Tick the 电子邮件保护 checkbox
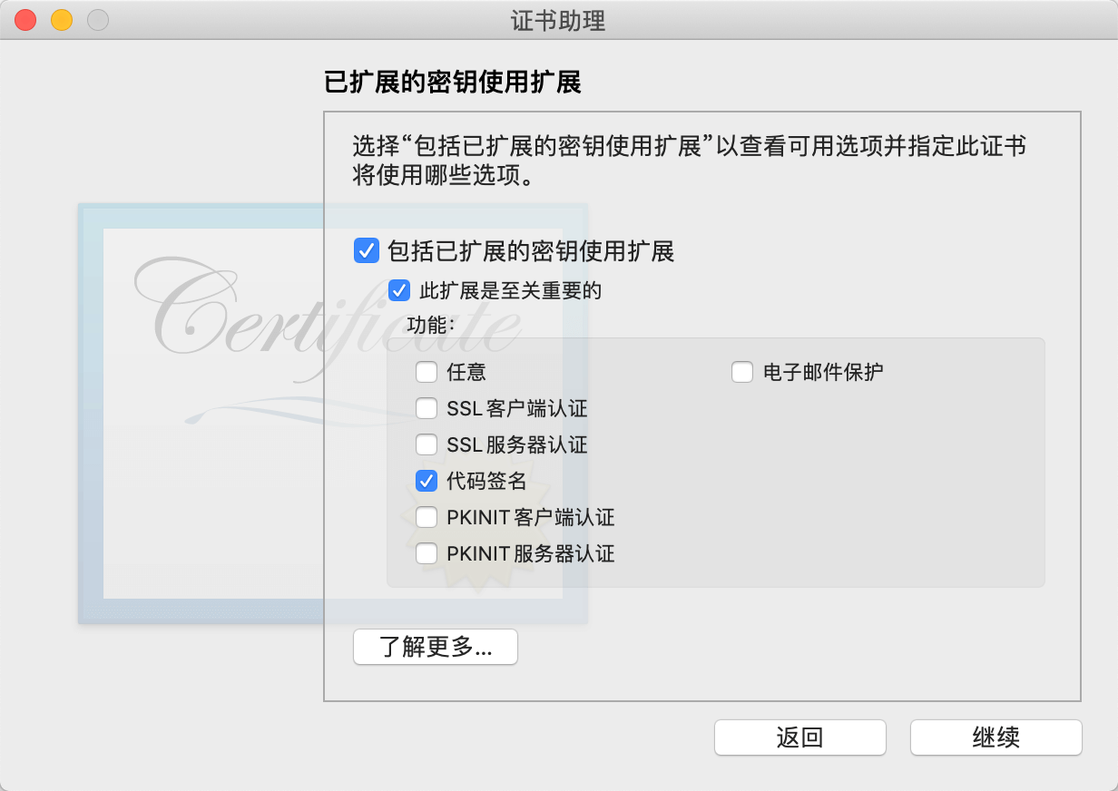The height and width of the screenshot is (791, 1118). 742,372
